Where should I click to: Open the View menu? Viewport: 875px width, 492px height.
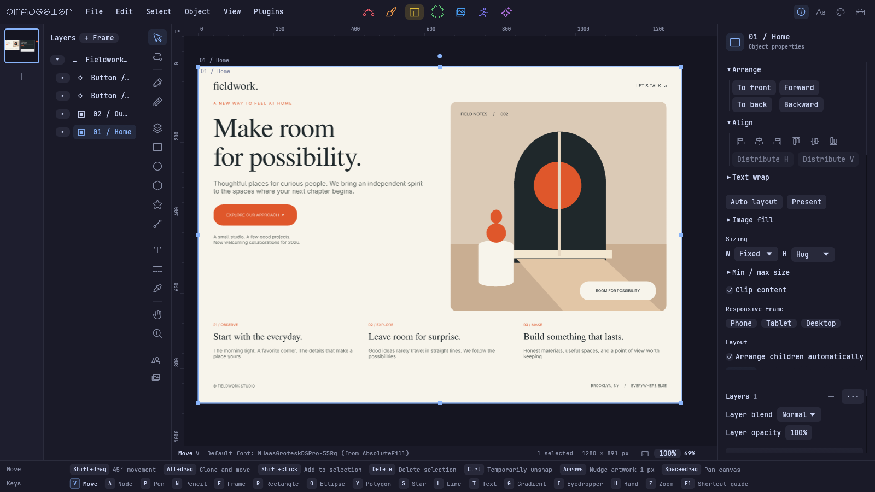pyautogui.click(x=232, y=11)
